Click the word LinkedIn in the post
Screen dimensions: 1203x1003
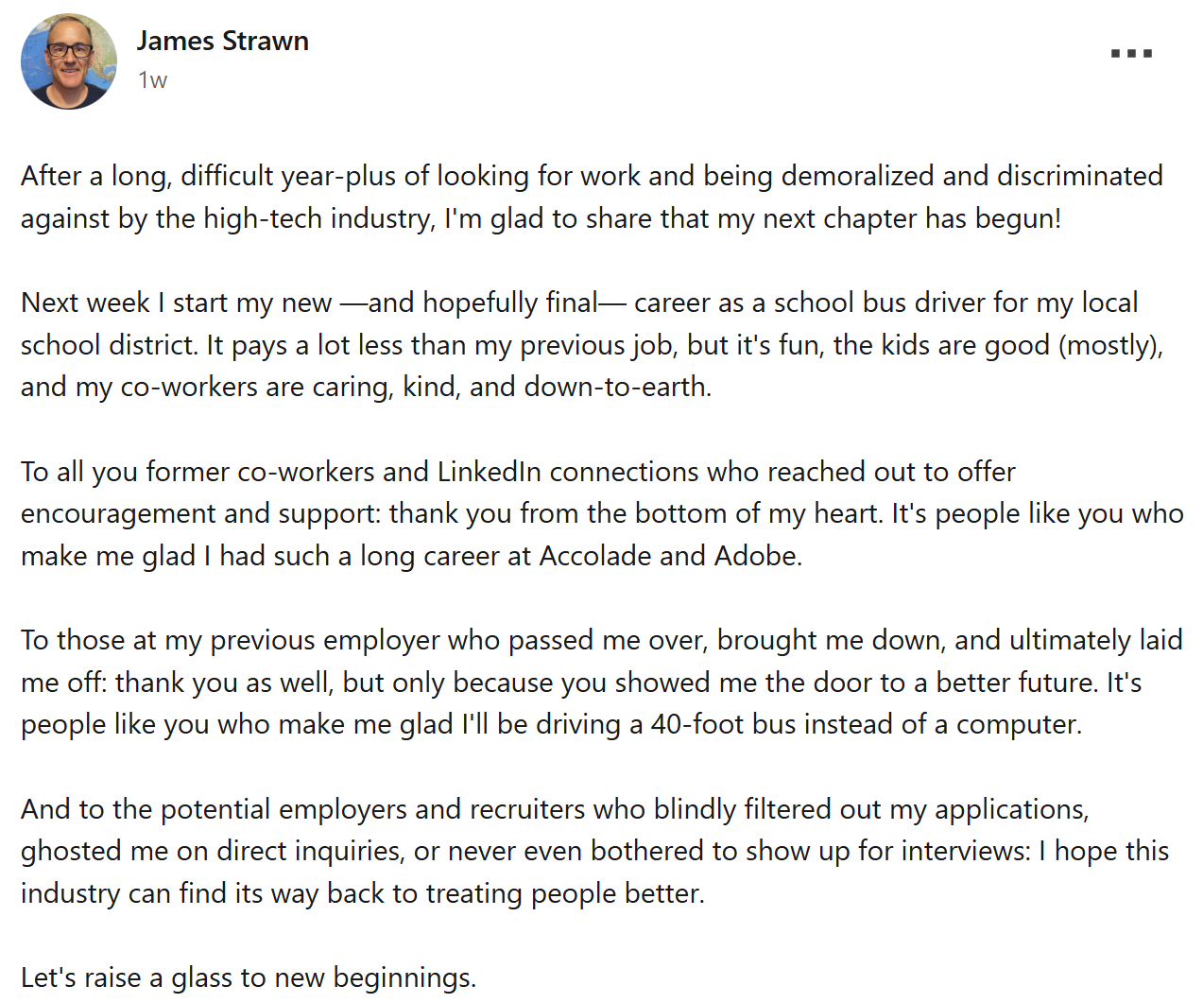pyautogui.click(x=489, y=471)
